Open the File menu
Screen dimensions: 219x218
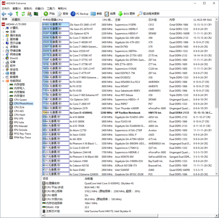click(x=5, y=9)
